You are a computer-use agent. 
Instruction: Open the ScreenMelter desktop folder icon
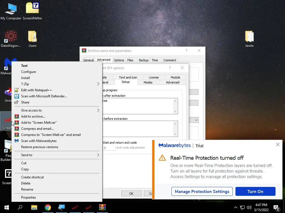[x=32, y=11]
